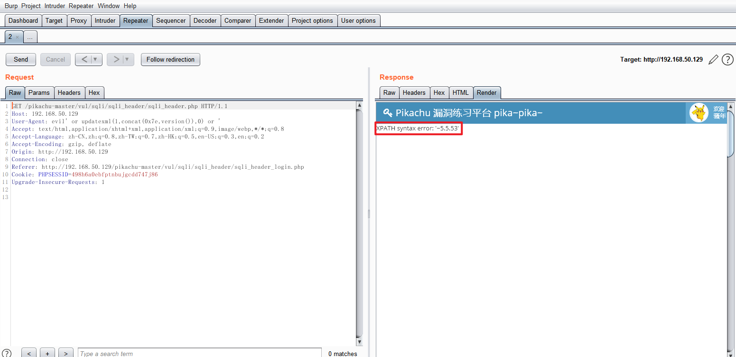This screenshot has width=736, height=357.
Task: Select Response HTML tab
Action: pos(460,93)
